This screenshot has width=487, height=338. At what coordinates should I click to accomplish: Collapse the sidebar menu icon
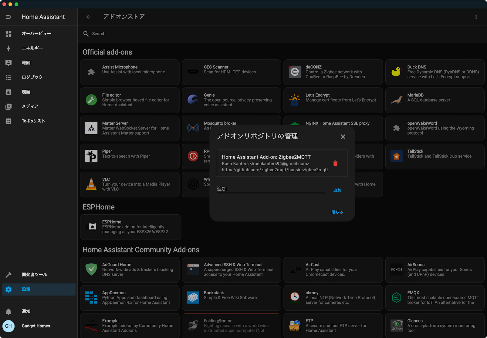8,17
